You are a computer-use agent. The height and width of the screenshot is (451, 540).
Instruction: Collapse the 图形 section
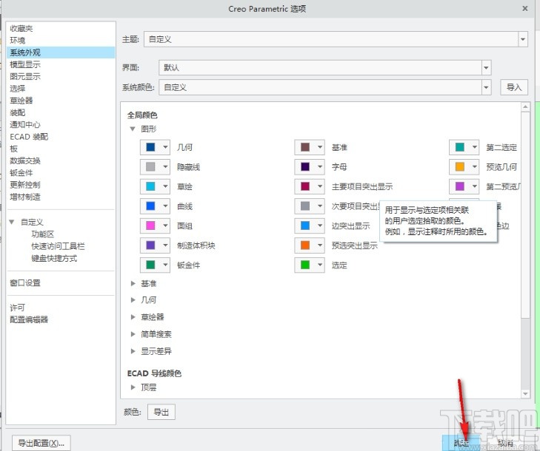133,129
